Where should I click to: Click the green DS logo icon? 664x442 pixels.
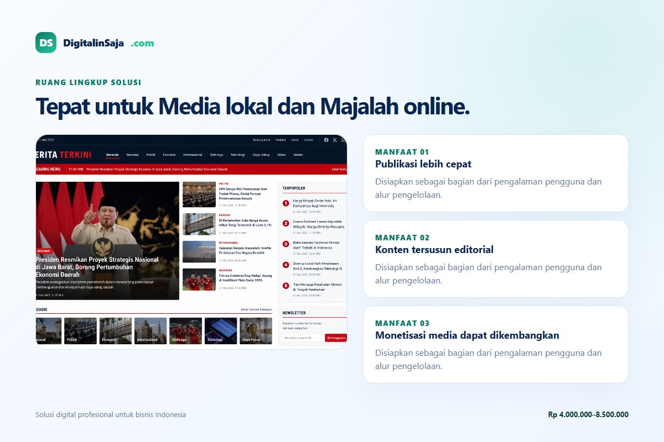46,43
